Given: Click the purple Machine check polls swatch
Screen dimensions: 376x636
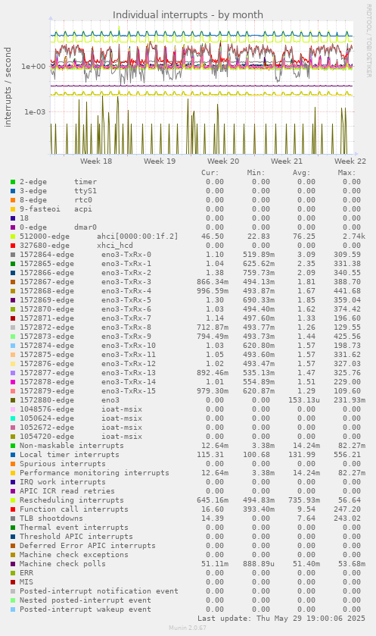Looking at the screenshot, I should pos(13,564).
